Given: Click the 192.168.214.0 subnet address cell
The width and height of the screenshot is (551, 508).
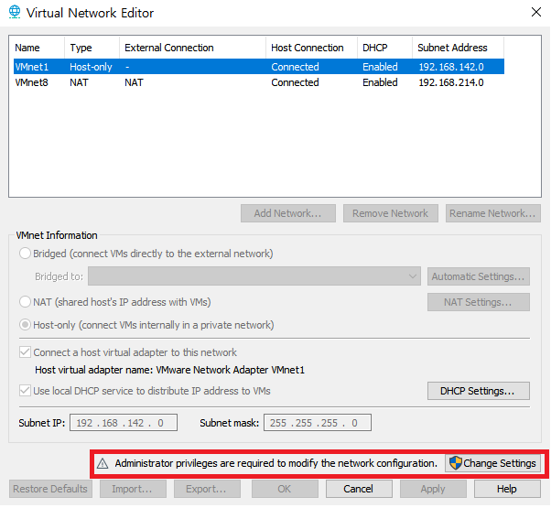Looking at the screenshot, I should coord(451,82).
